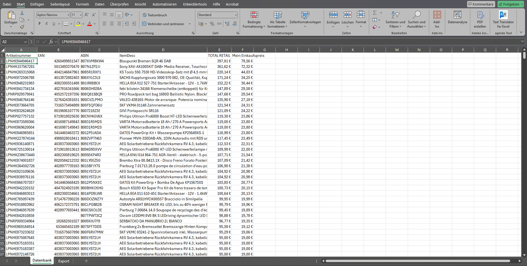The image size is (527, 266).
Task: Click PDF erstellen in the Adobe group
Action: point(480,19)
